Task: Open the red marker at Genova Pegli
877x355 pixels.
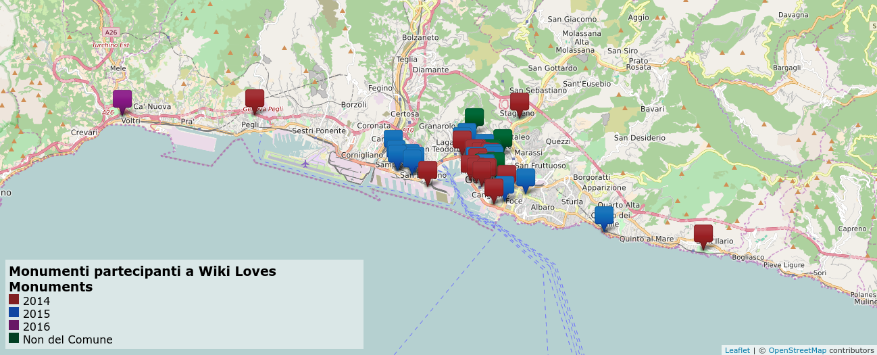Action: [x=254, y=101]
